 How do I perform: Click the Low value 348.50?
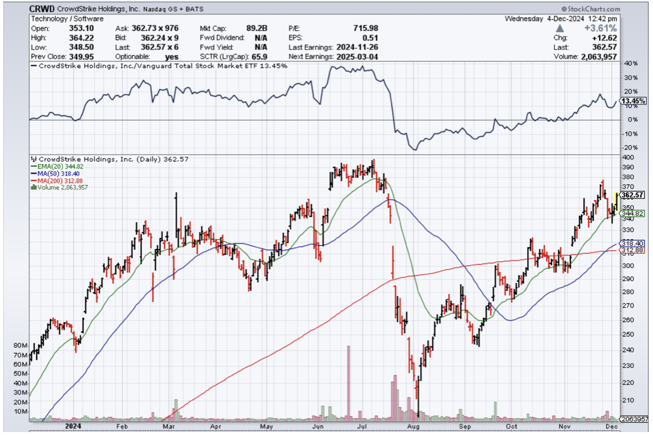point(81,47)
